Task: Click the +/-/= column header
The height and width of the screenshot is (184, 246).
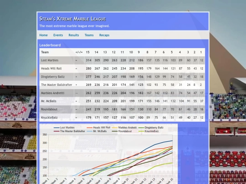Action: click(x=79, y=52)
